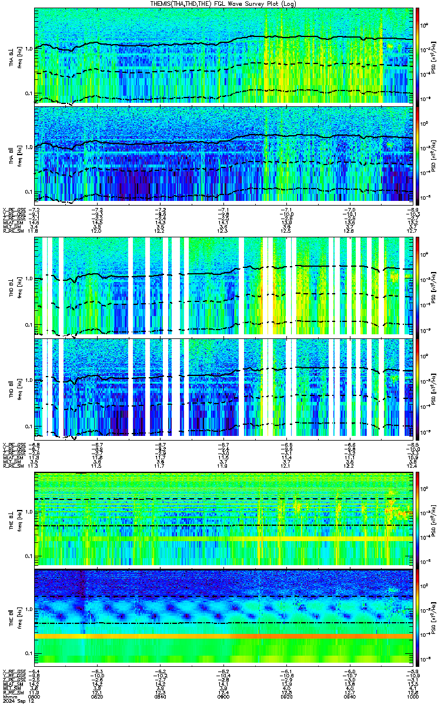
Task: Select the THD B⊥ spectrogram panel
Action: 223,287
